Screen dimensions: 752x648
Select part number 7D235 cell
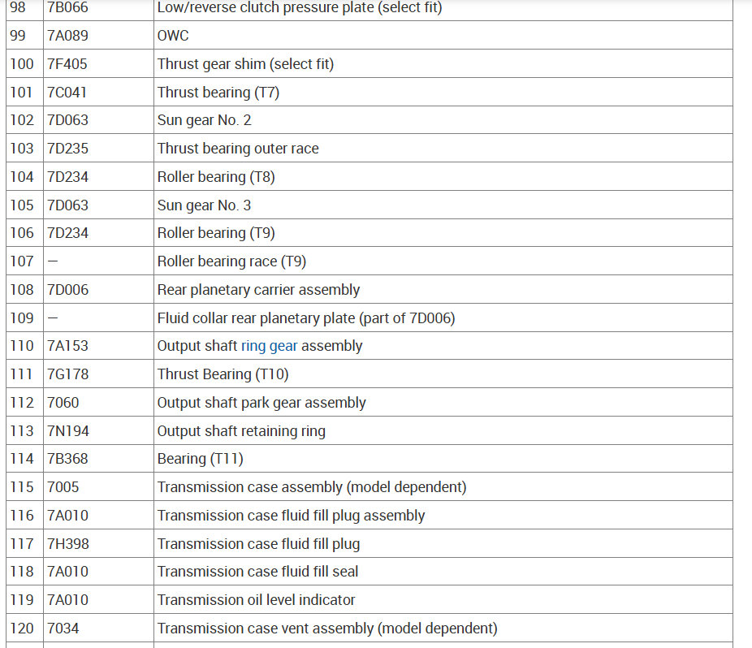click(x=68, y=149)
